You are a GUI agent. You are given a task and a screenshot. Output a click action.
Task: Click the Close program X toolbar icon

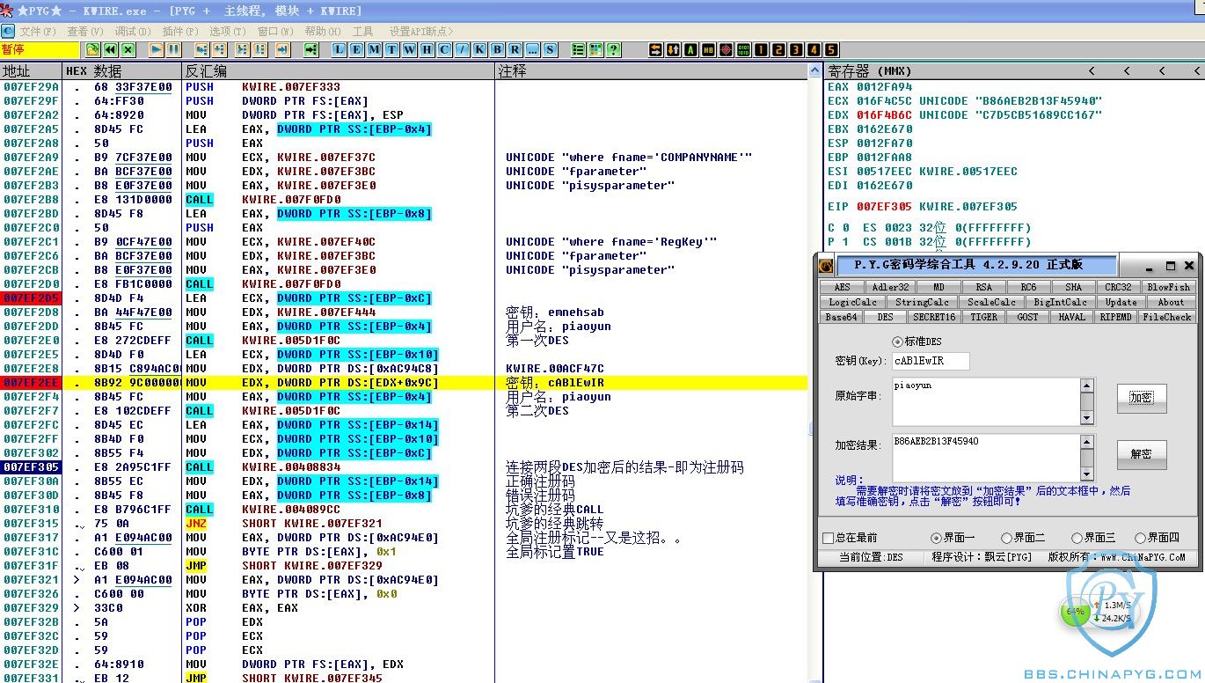tap(128, 50)
